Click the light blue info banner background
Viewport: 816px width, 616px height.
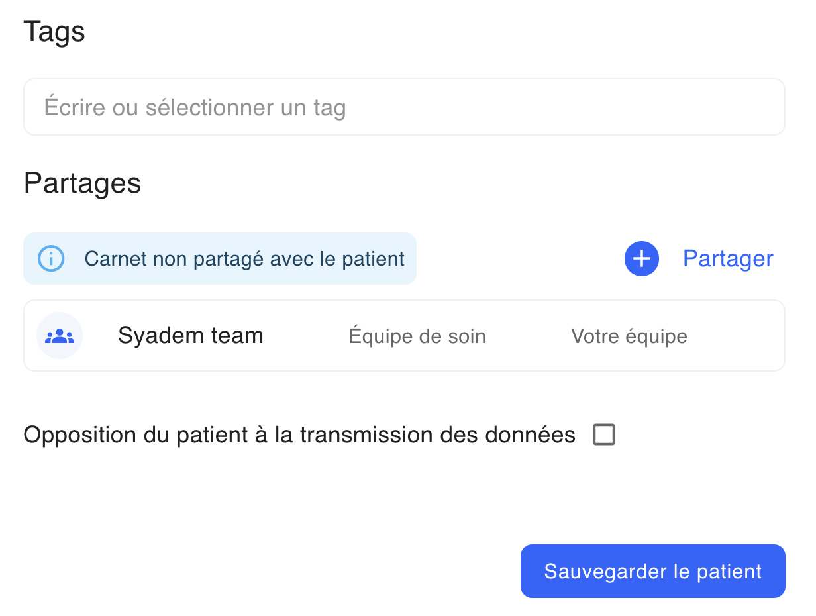pos(220,259)
